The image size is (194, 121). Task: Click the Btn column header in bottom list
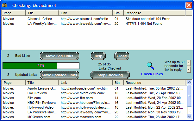tap(118, 83)
